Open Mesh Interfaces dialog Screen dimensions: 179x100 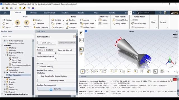pos(103,20)
